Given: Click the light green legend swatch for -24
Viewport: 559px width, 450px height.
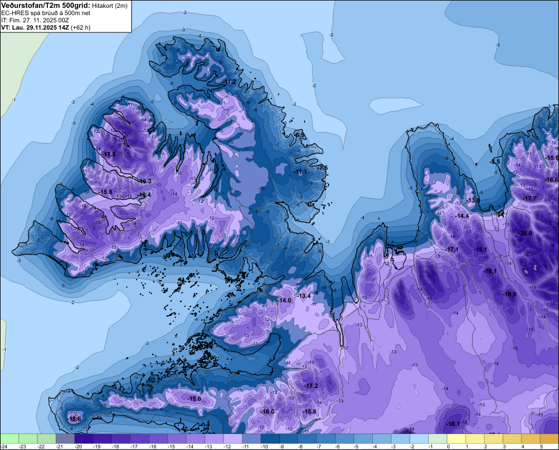Looking at the screenshot, I should (10, 439).
